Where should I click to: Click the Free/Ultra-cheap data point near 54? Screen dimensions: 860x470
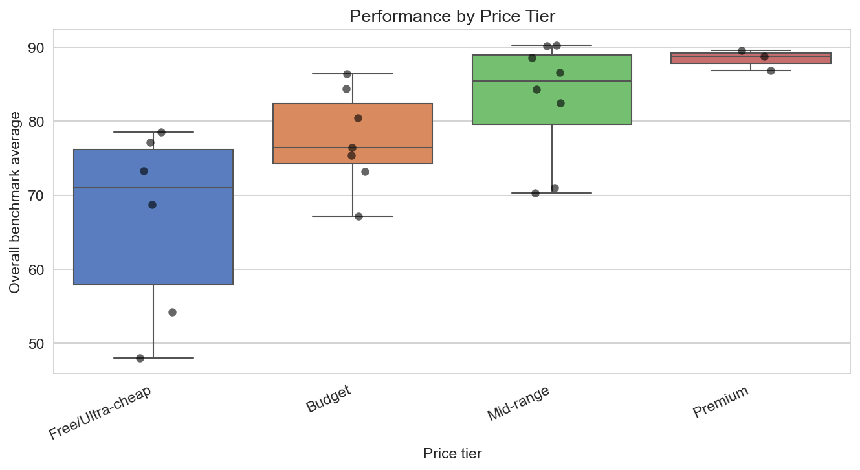172,312
